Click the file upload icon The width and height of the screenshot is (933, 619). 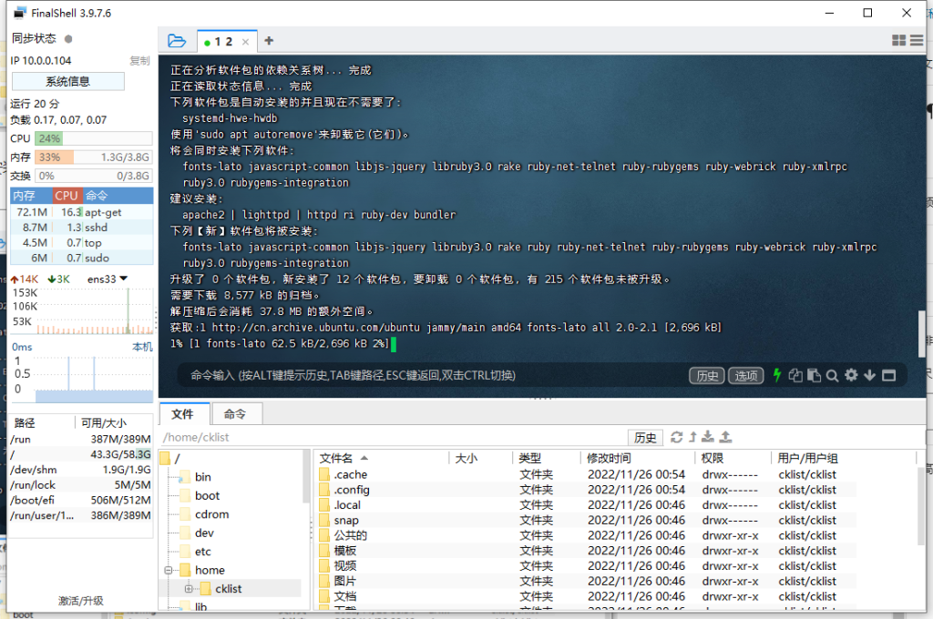[725, 437]
